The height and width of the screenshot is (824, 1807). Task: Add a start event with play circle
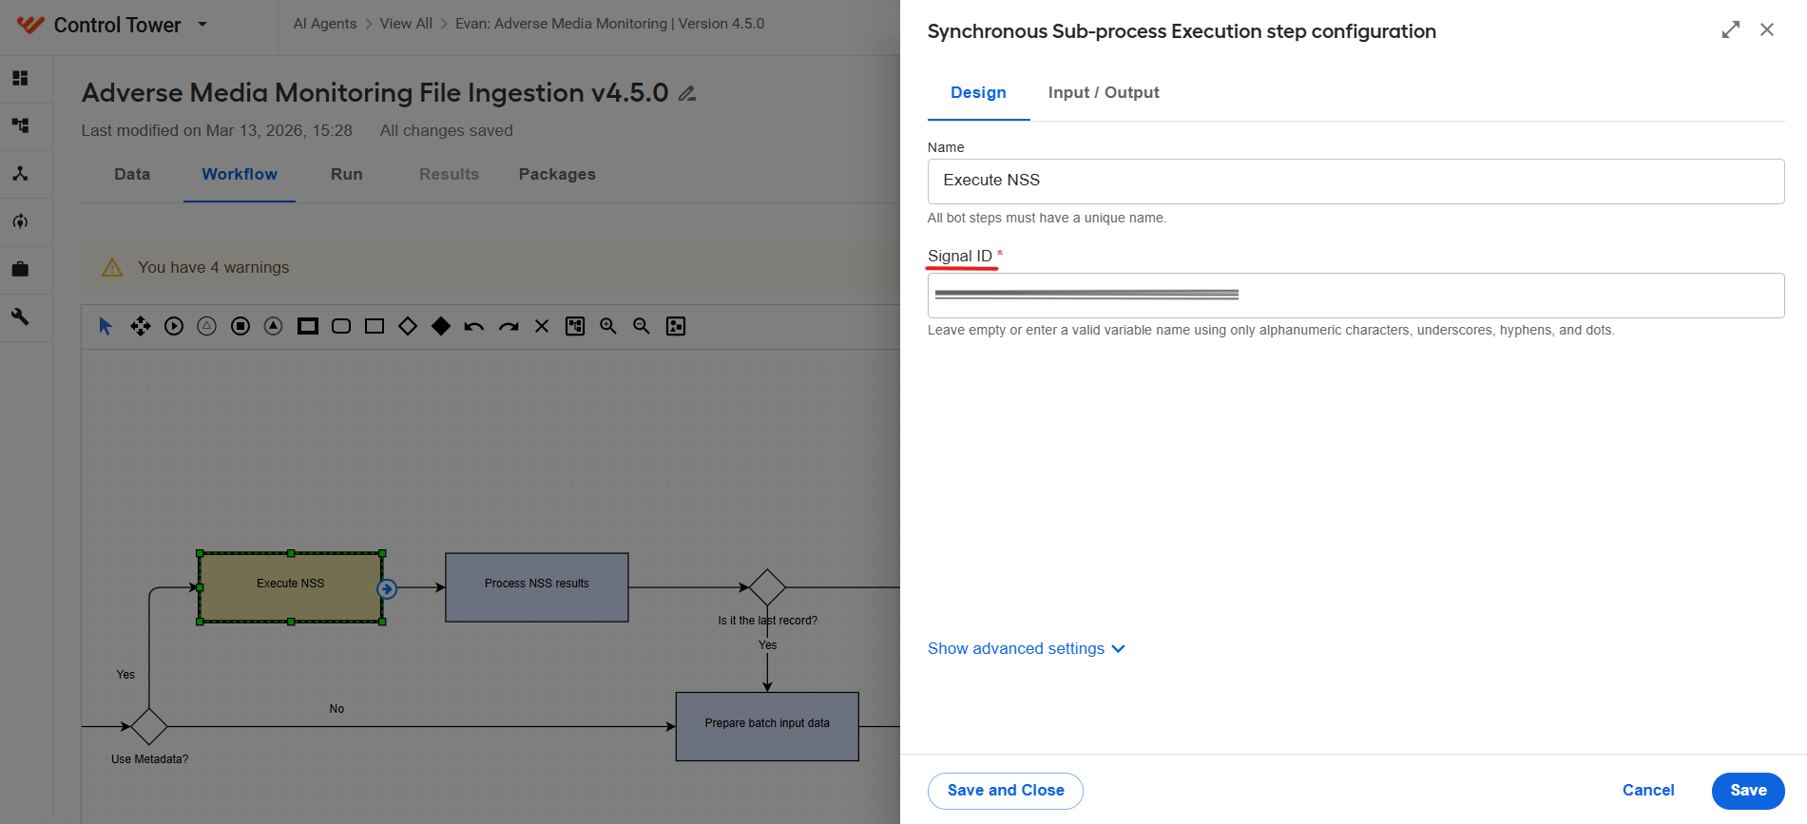tap(174, 326)
